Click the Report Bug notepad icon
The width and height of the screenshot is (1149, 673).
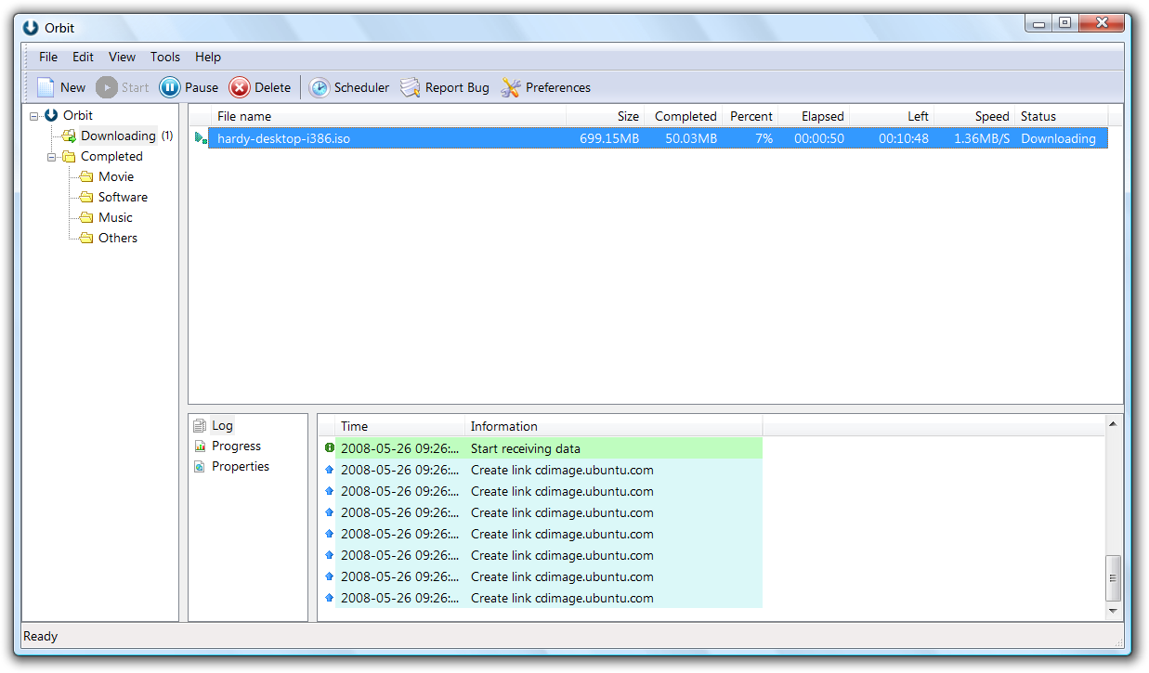click(410, 87)
